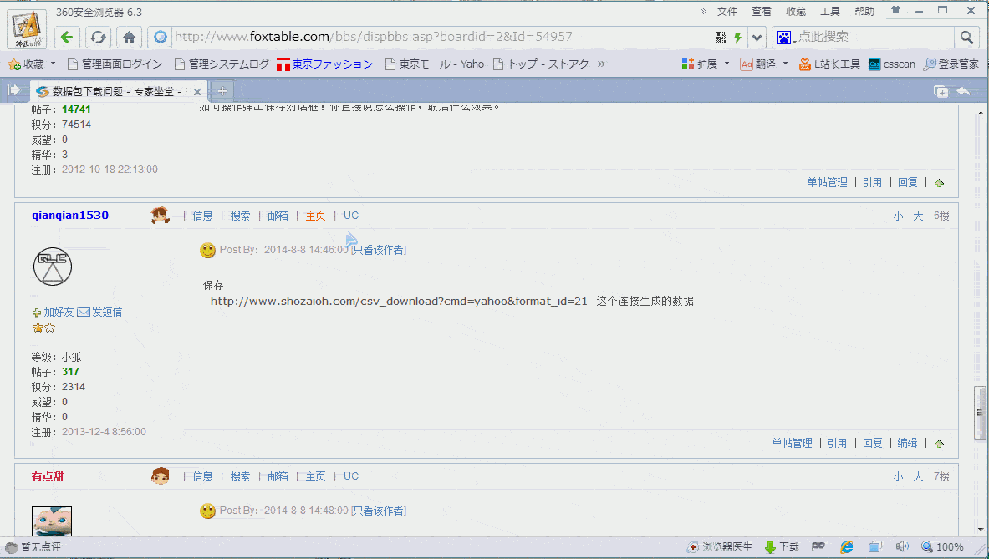Click the tab list windows icon
Screen dimensions: 989x559
941,91
